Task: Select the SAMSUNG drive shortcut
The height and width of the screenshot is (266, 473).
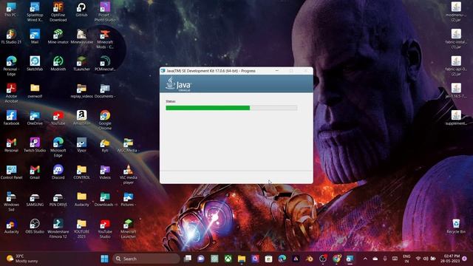Action: [35, 199]
